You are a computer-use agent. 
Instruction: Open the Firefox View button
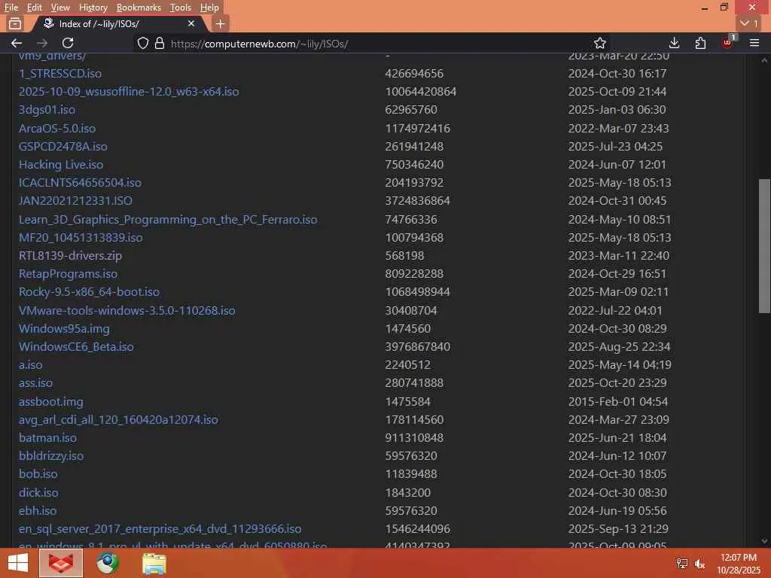tap(15, 23)
